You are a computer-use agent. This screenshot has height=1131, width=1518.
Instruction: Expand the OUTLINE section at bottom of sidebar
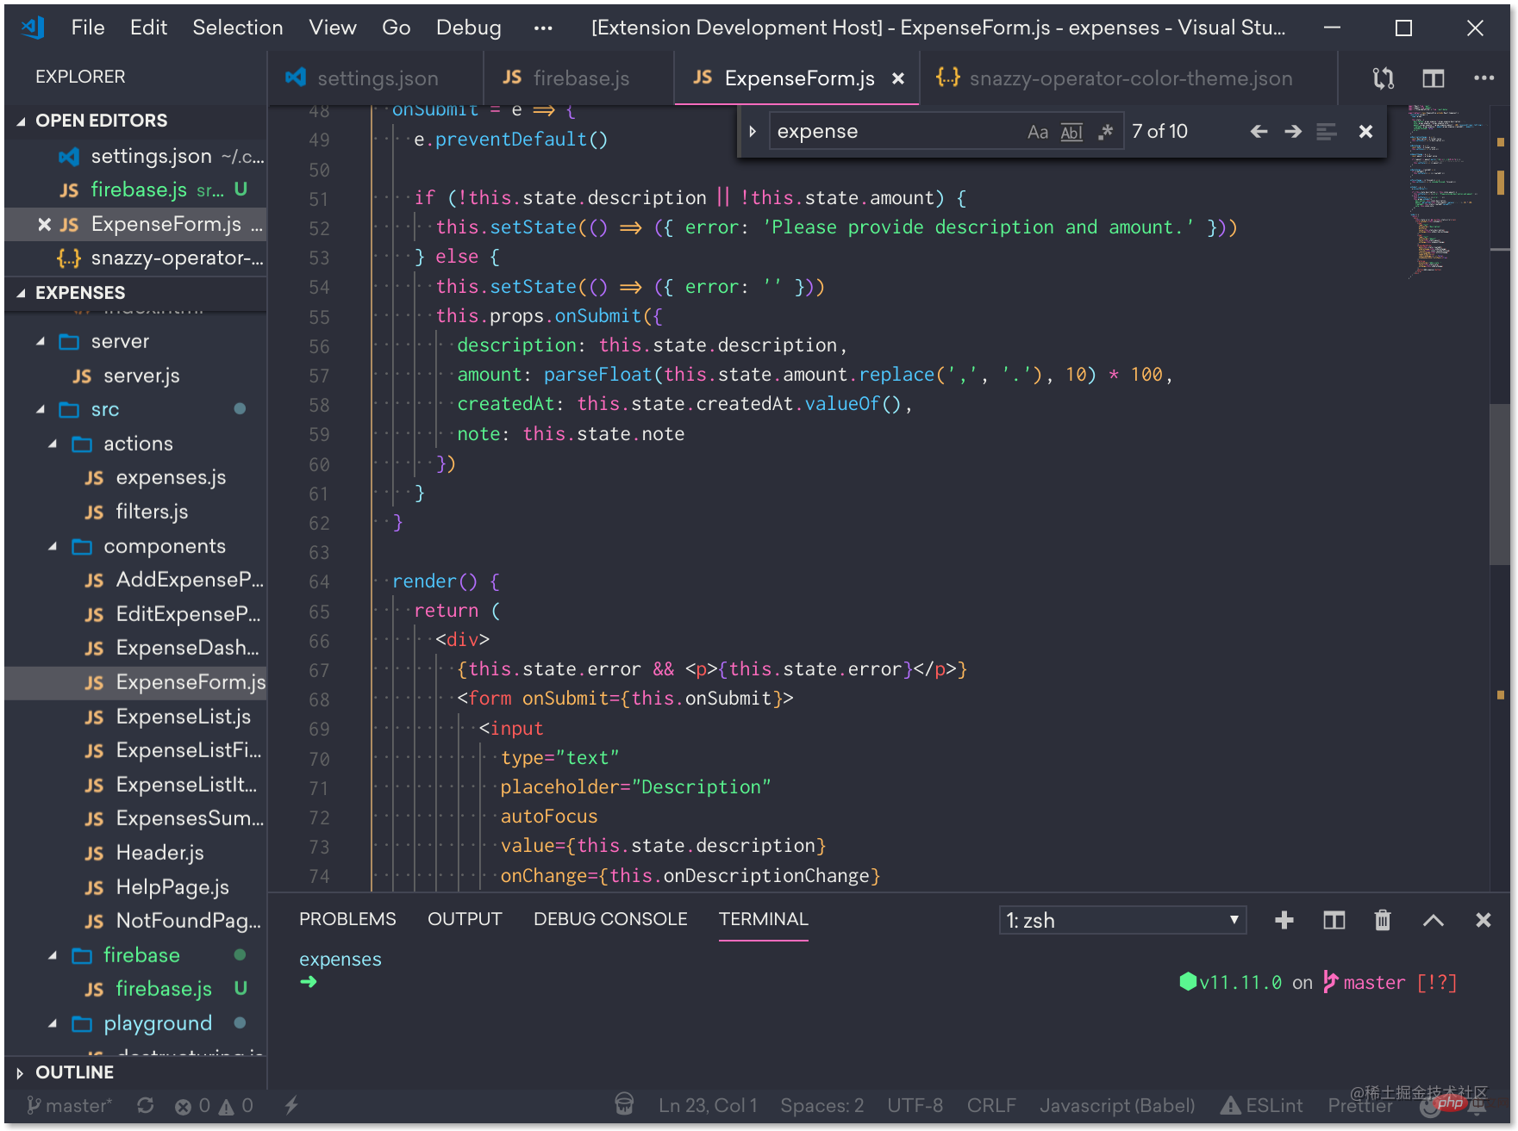coord(74,1072)
